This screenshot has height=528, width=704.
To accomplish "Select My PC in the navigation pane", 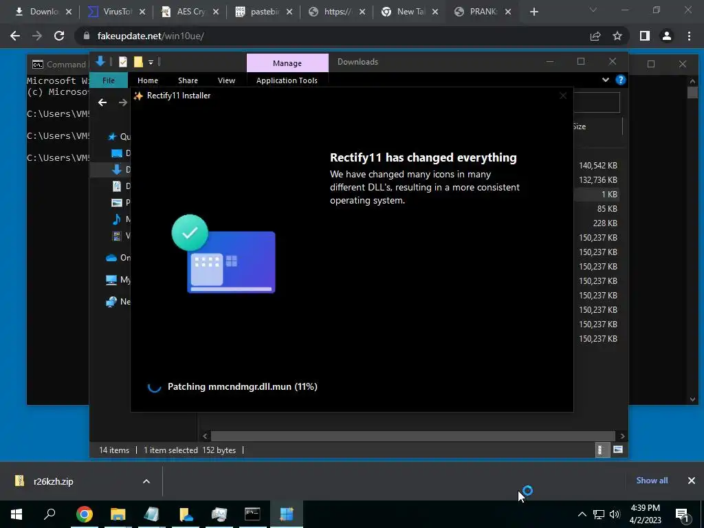I will point(118,280).
